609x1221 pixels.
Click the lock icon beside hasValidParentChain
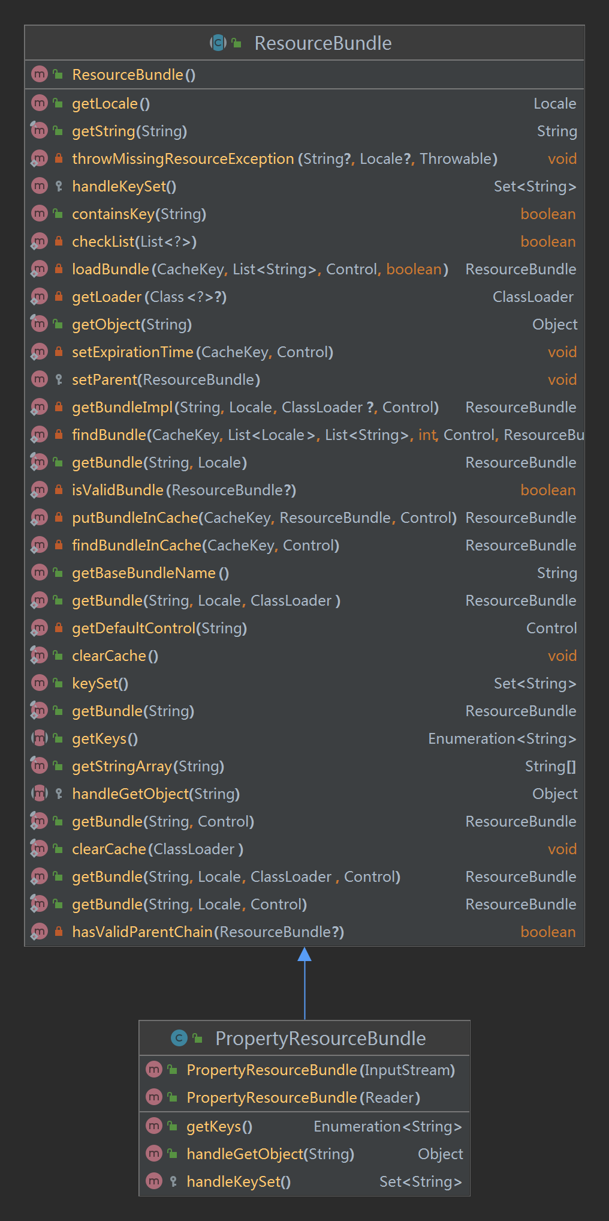pos(59,932)
